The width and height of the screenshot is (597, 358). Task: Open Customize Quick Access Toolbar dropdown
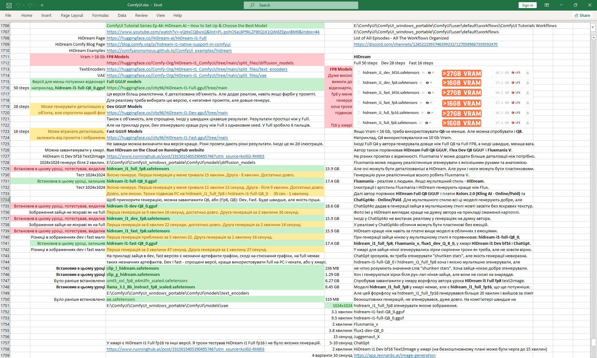(42, 5)
